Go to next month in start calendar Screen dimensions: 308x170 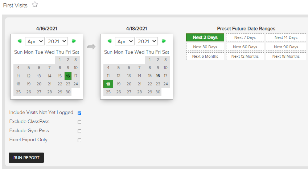point(74,41)
